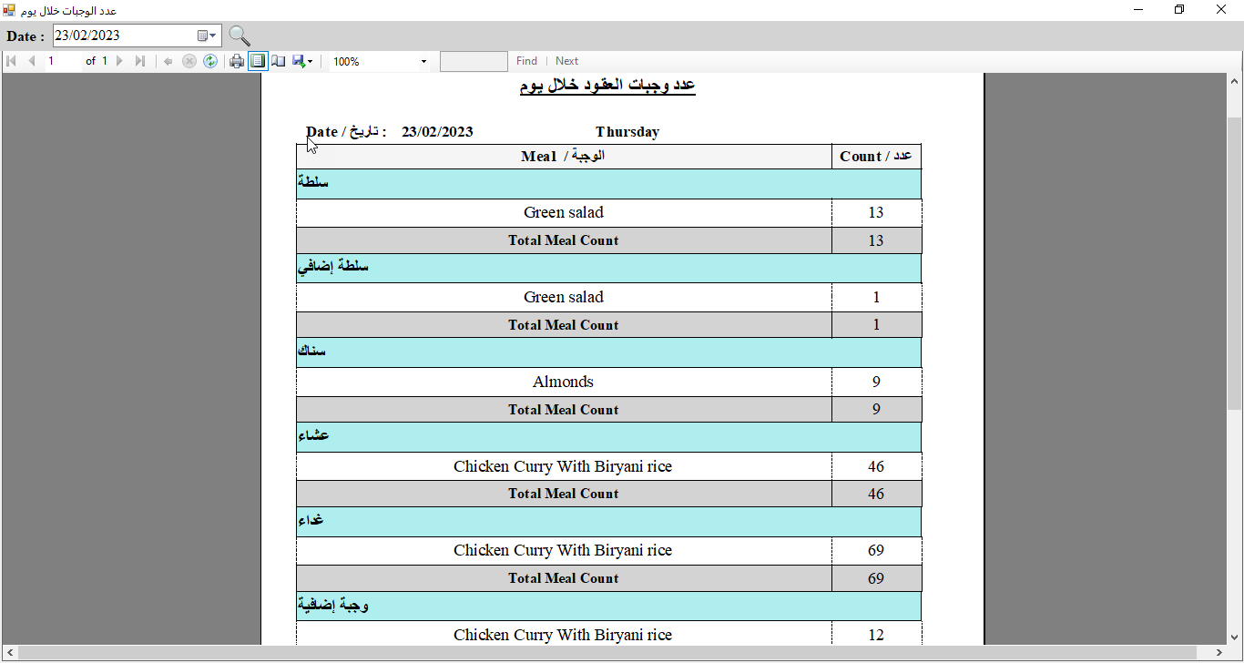Go to the first report page
The height and width of the screenshot is (663, 1244).
pos(12,61)
